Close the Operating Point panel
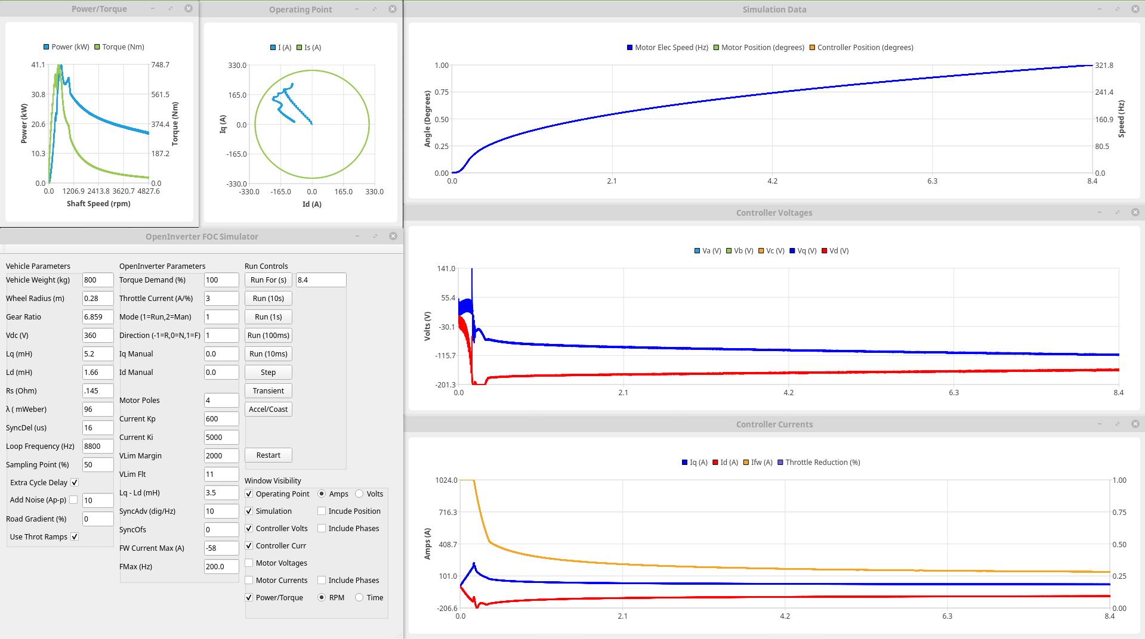1145x639 pixels. click(392, 9)
